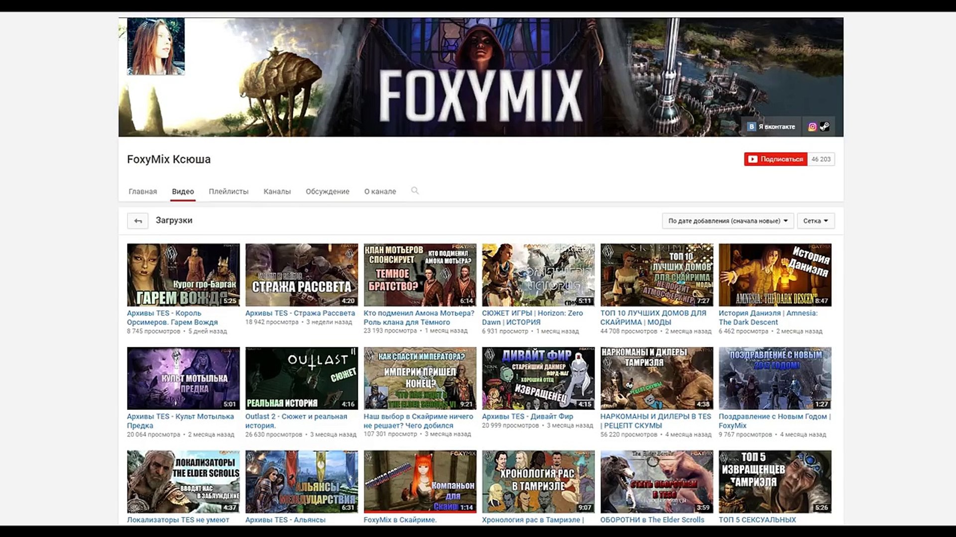Screen dimensions: 956x537
Task: Click title Локализаторы TES не умеют
Action: (178, 520)
